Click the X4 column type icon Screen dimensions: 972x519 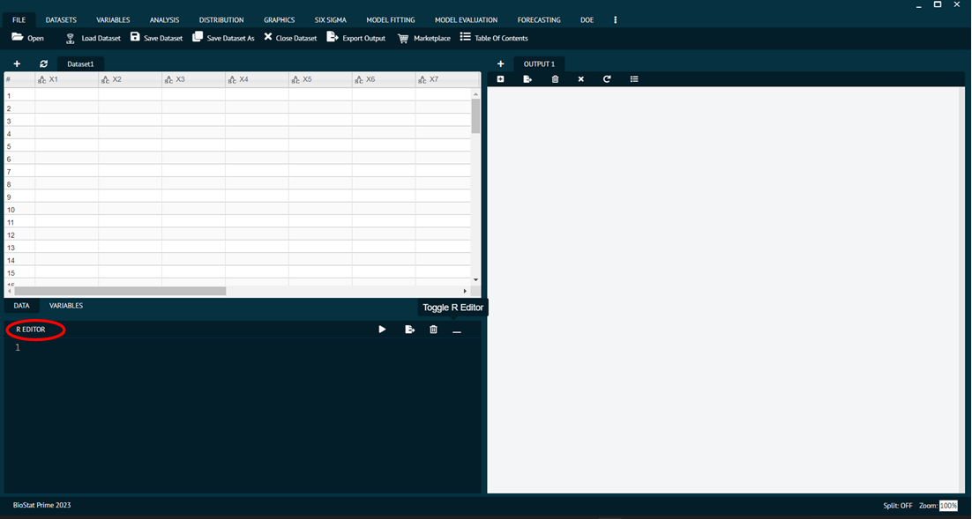pos(232,80)
